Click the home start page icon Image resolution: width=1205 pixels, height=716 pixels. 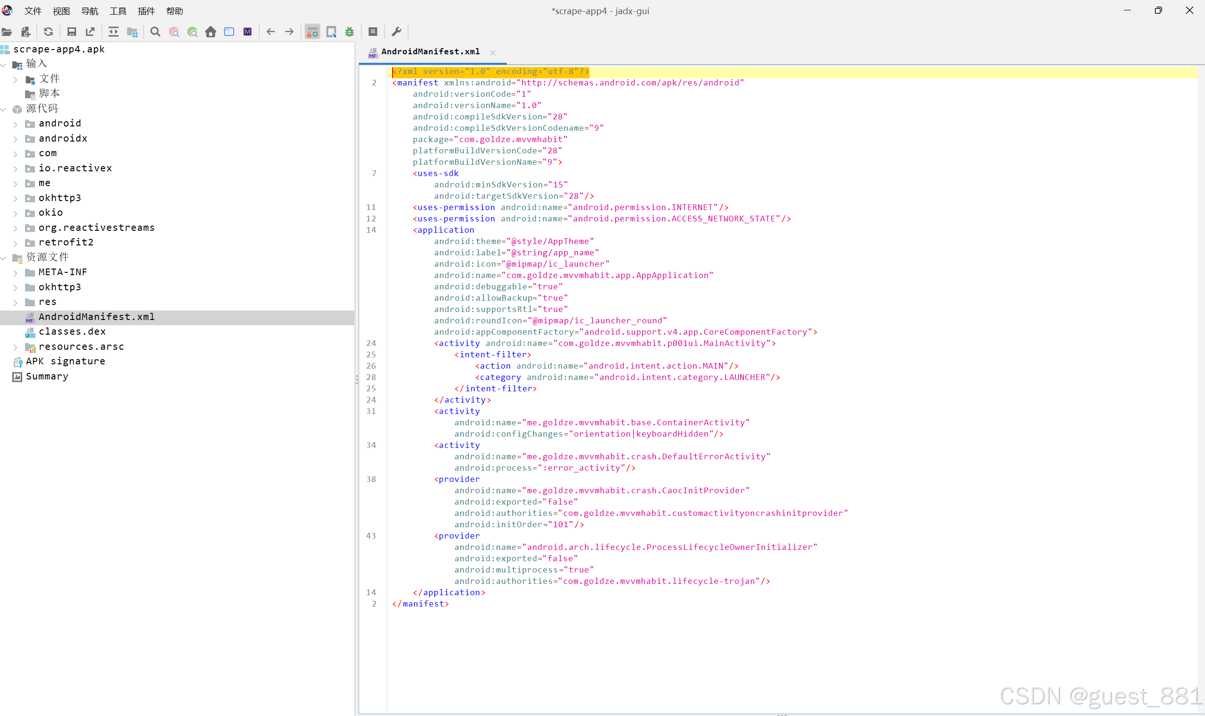pyautogui.click(x=211, y=32)
